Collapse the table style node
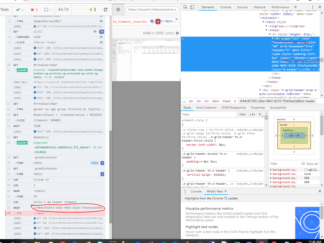The height and width of the screenshot is (243, 324). click(x=264, y=22)
